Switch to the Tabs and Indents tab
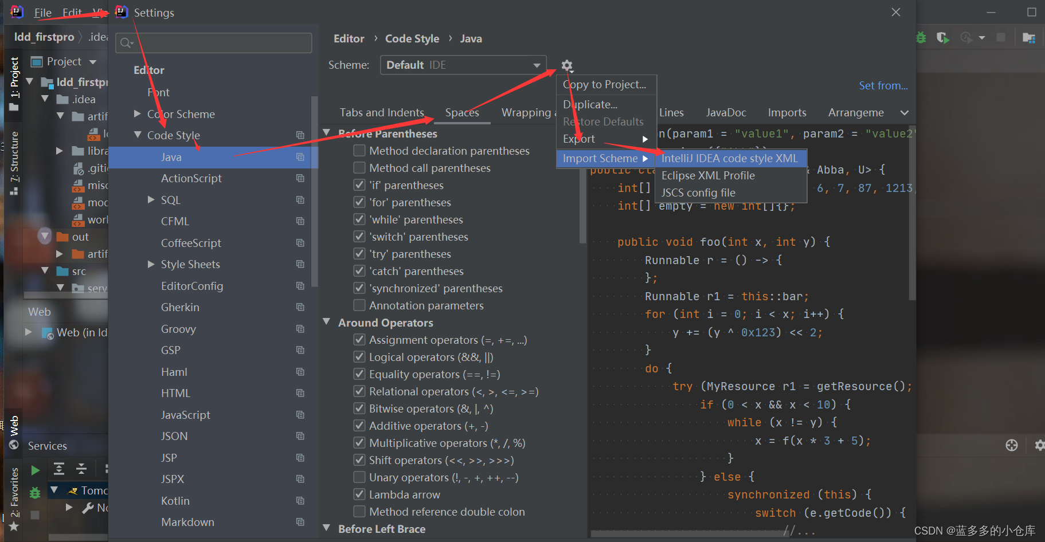Image resolution: width=1045 pixels, height=542 pixels. click(x=382, y=112)
